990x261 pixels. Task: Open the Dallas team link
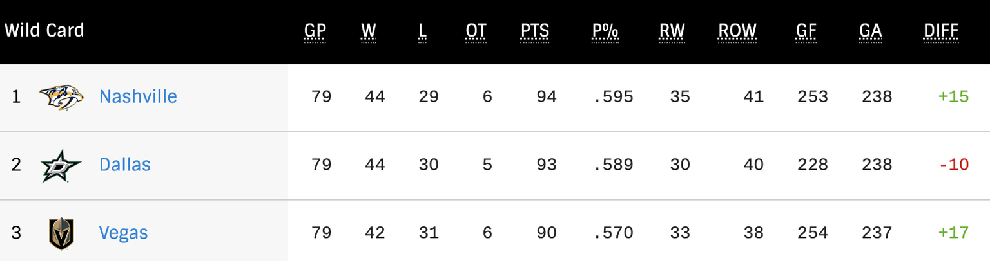(125, 165)
